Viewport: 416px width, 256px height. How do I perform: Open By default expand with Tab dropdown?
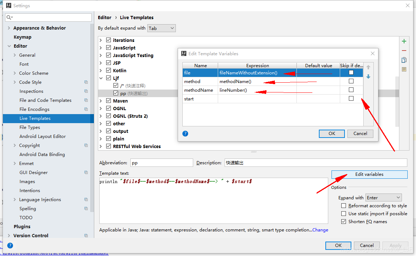click(x=161, y=28)
